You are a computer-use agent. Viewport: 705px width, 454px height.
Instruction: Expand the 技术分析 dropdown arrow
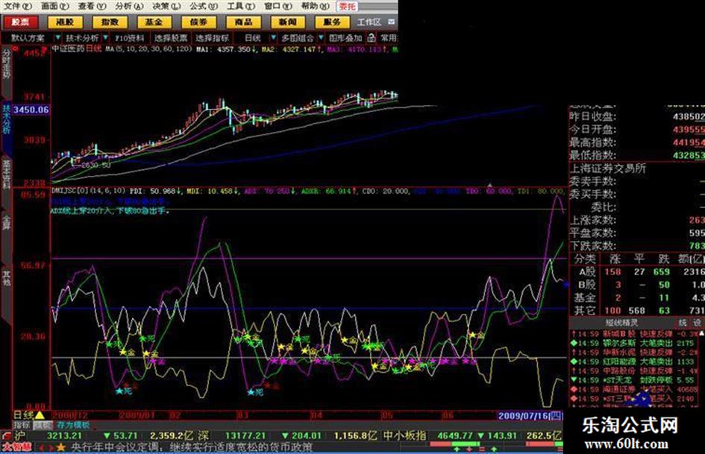[x=106, y=38]
